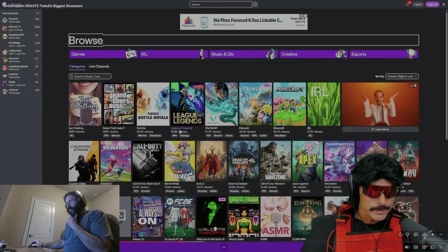Open the Fortnite Battle Royale cover
Screen dimensions: 448x252
click(x=153, y=104)
